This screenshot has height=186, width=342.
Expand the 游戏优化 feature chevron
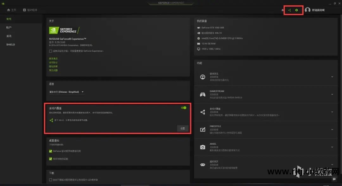[x=332, y=77]
